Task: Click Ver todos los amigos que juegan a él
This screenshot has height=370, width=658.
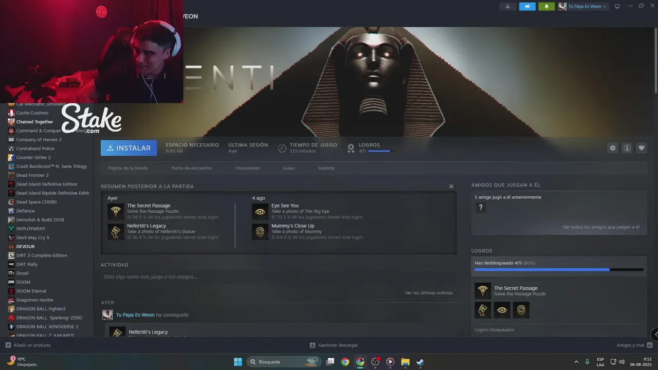Action: pyautogui.click(x=601, y=227)
